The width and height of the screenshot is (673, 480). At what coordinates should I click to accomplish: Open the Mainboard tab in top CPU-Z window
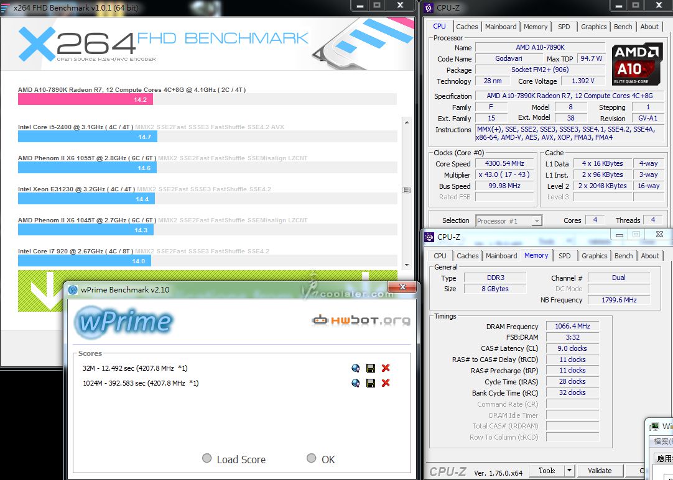tap(501, 27)
